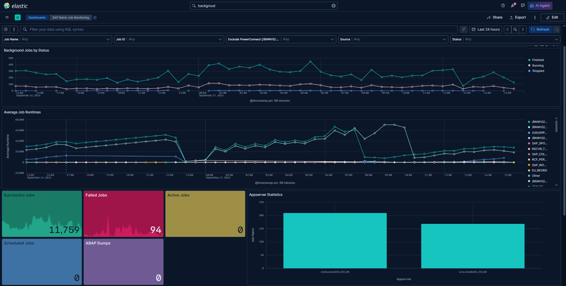The height and width of the screenshot is (286, 566).
Task: Open the main navigation hamburger menu
Action: click(x=7, y=17)
